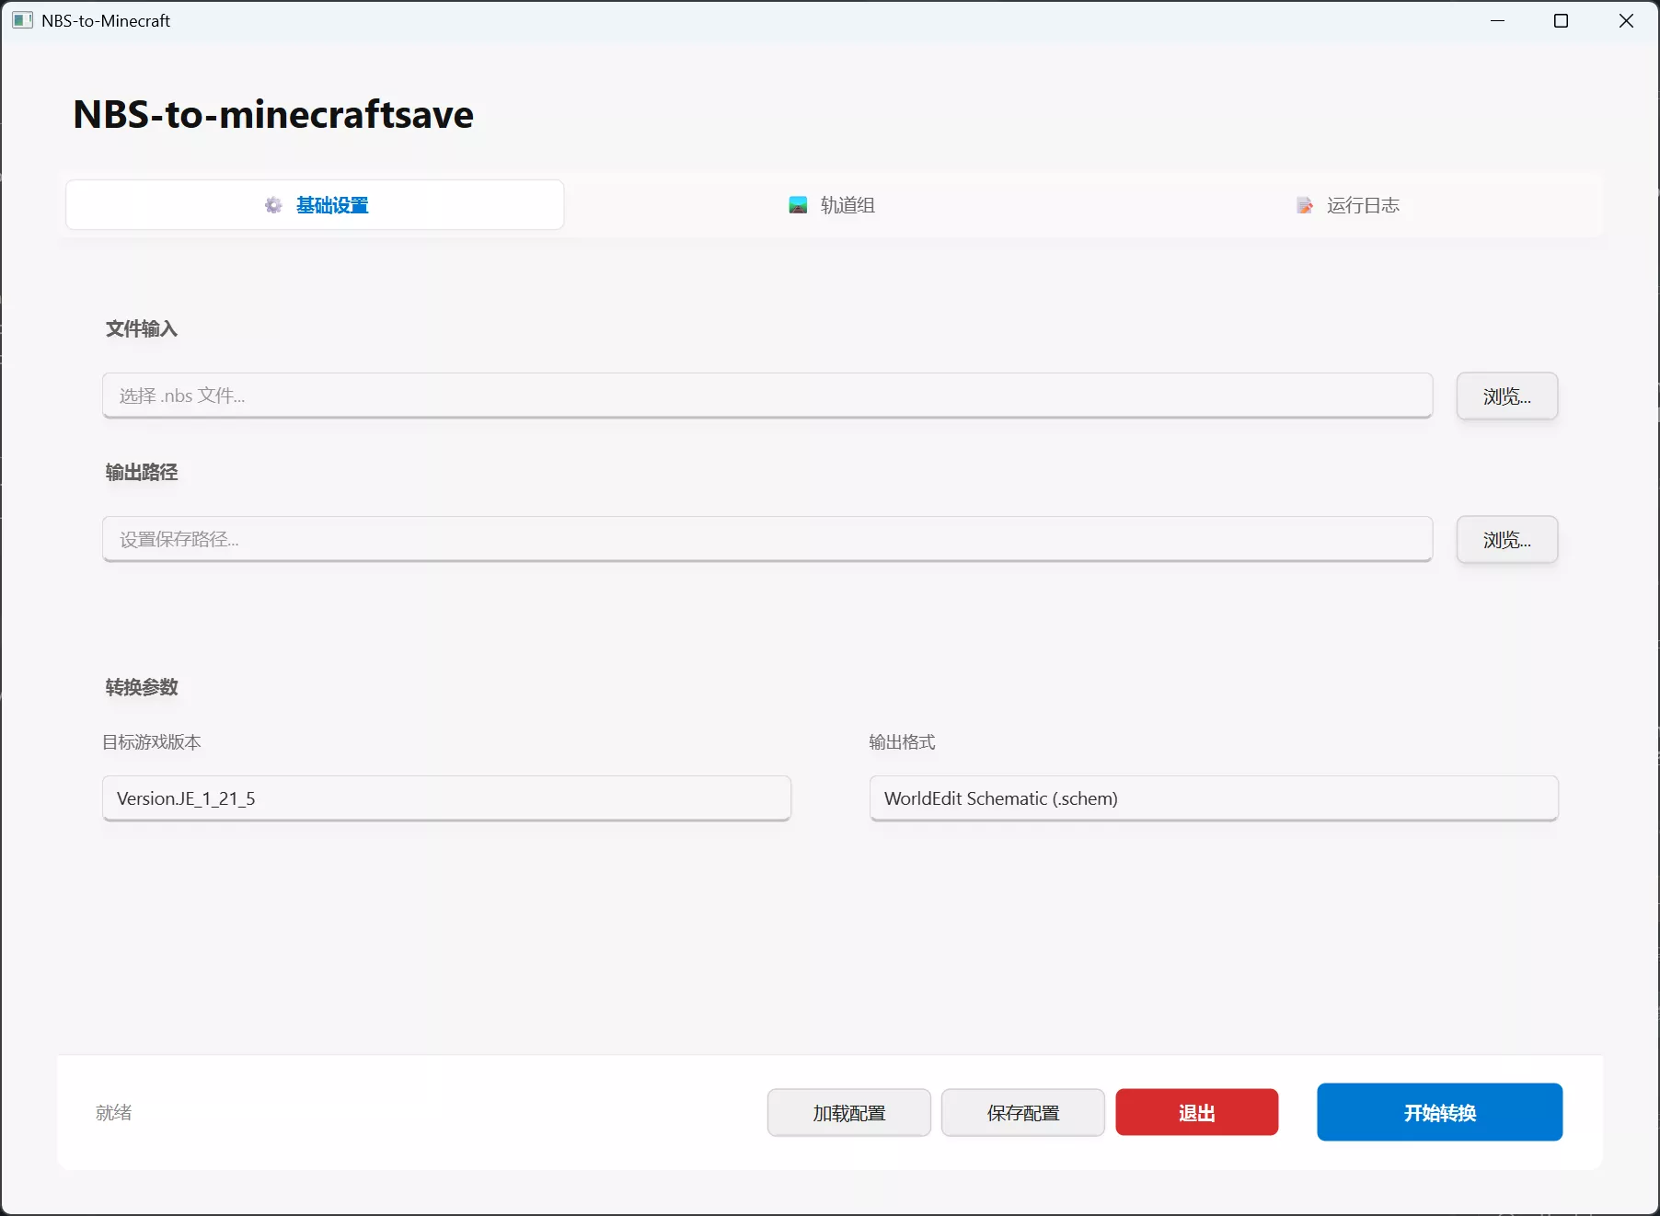The height and width of the screenshot is (1216, 1660).
Task: Go to the 运行日志 tab label
Action: [x=1363, y=205]
